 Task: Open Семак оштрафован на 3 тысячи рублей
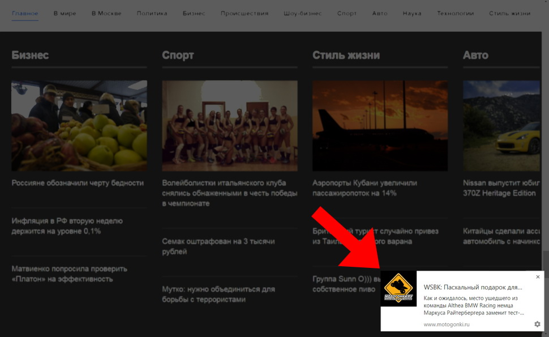(x=218, y=246)
